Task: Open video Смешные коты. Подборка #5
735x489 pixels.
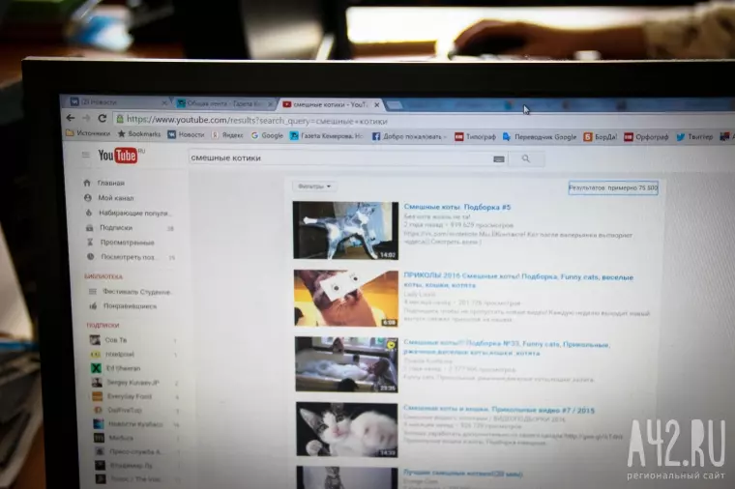Action: (457, 207)
